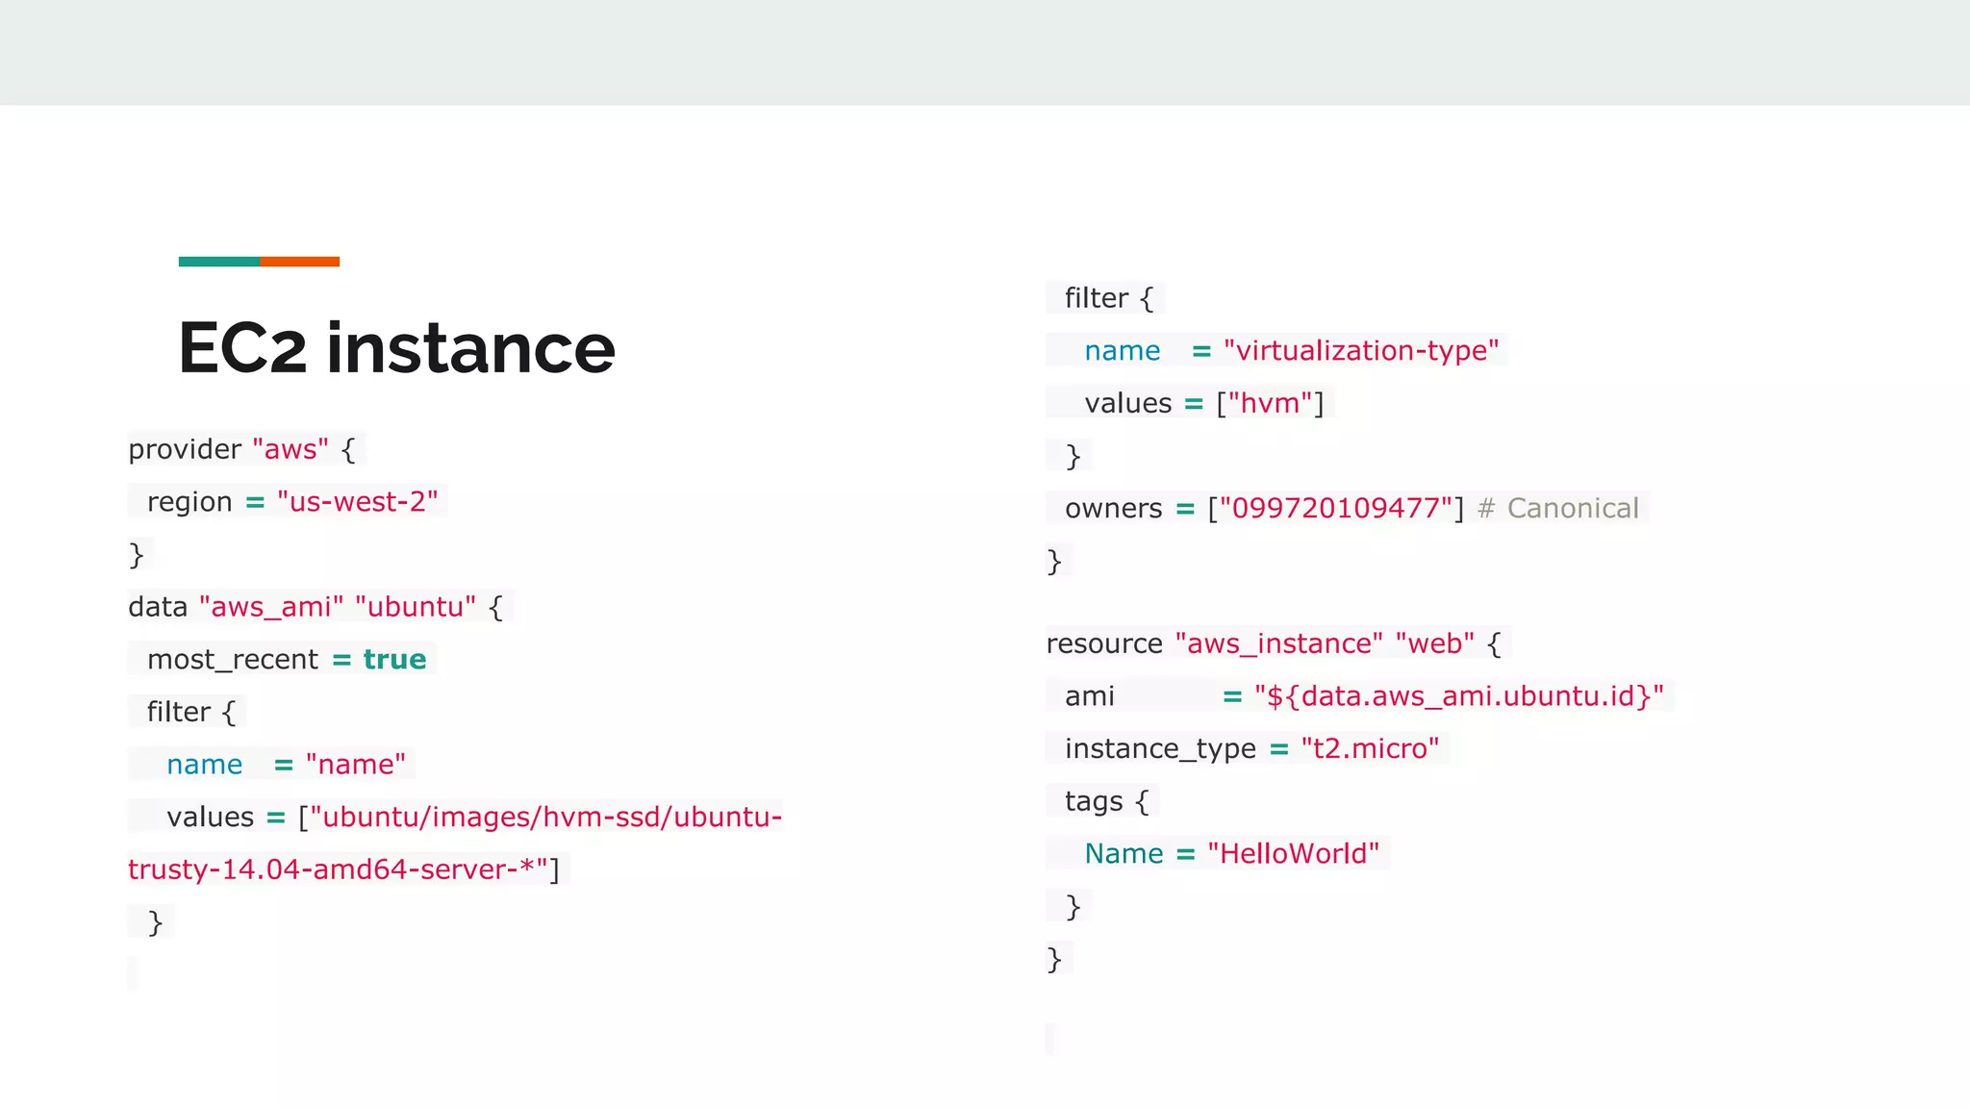Screen dimensions: 1970x1108
Task: Click the "true" keyword after most_recent
Action: point(394,660)
